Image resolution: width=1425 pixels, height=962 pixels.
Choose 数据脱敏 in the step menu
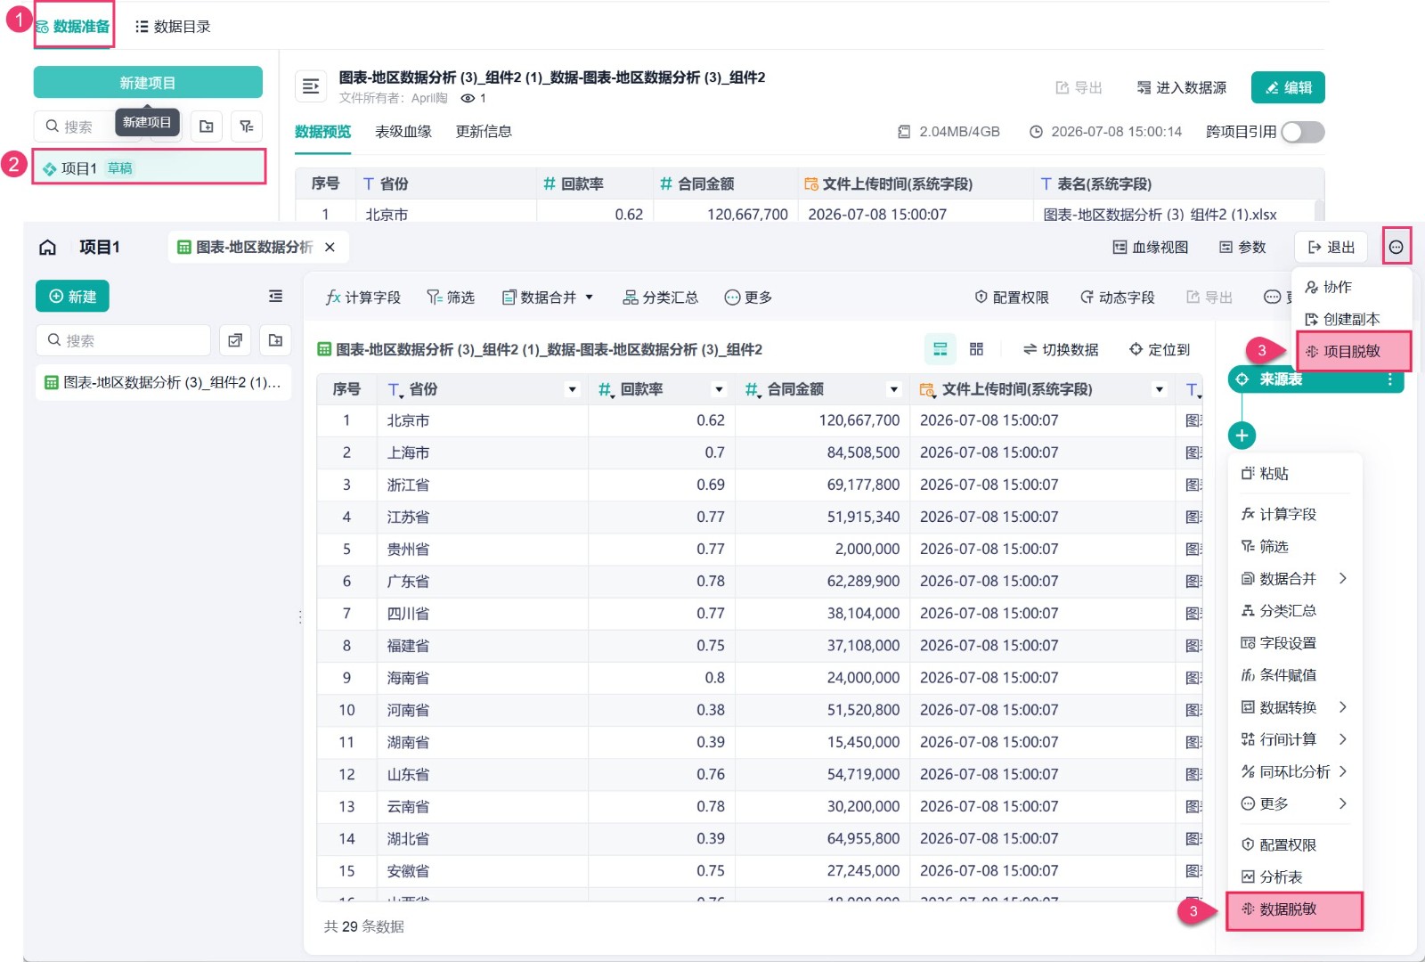[1295, 909]
